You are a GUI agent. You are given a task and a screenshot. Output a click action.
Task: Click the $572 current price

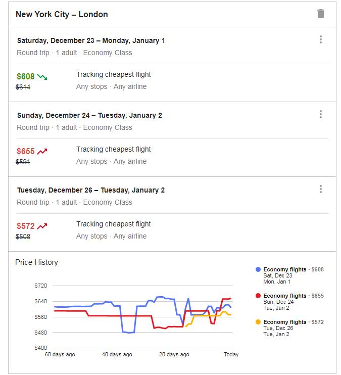(x=26, y=226)
